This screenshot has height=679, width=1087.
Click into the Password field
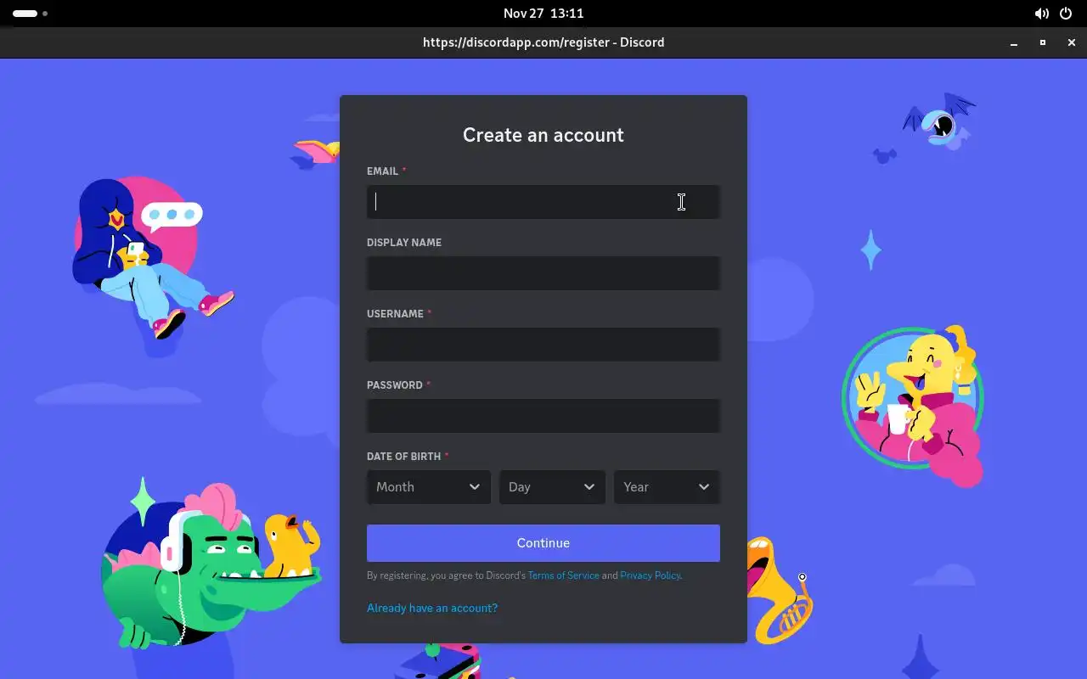coord(543,416)
